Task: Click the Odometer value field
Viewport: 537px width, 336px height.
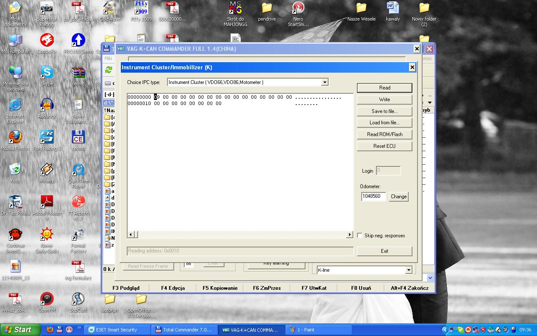Action: coord(373,196)
